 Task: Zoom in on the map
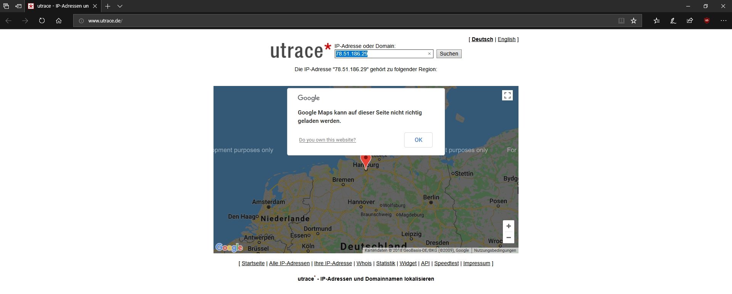tap(509, 226)
